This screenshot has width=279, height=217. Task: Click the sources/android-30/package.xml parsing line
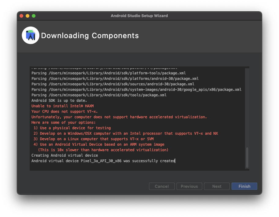pyautogui.click(x=113, y=84)
